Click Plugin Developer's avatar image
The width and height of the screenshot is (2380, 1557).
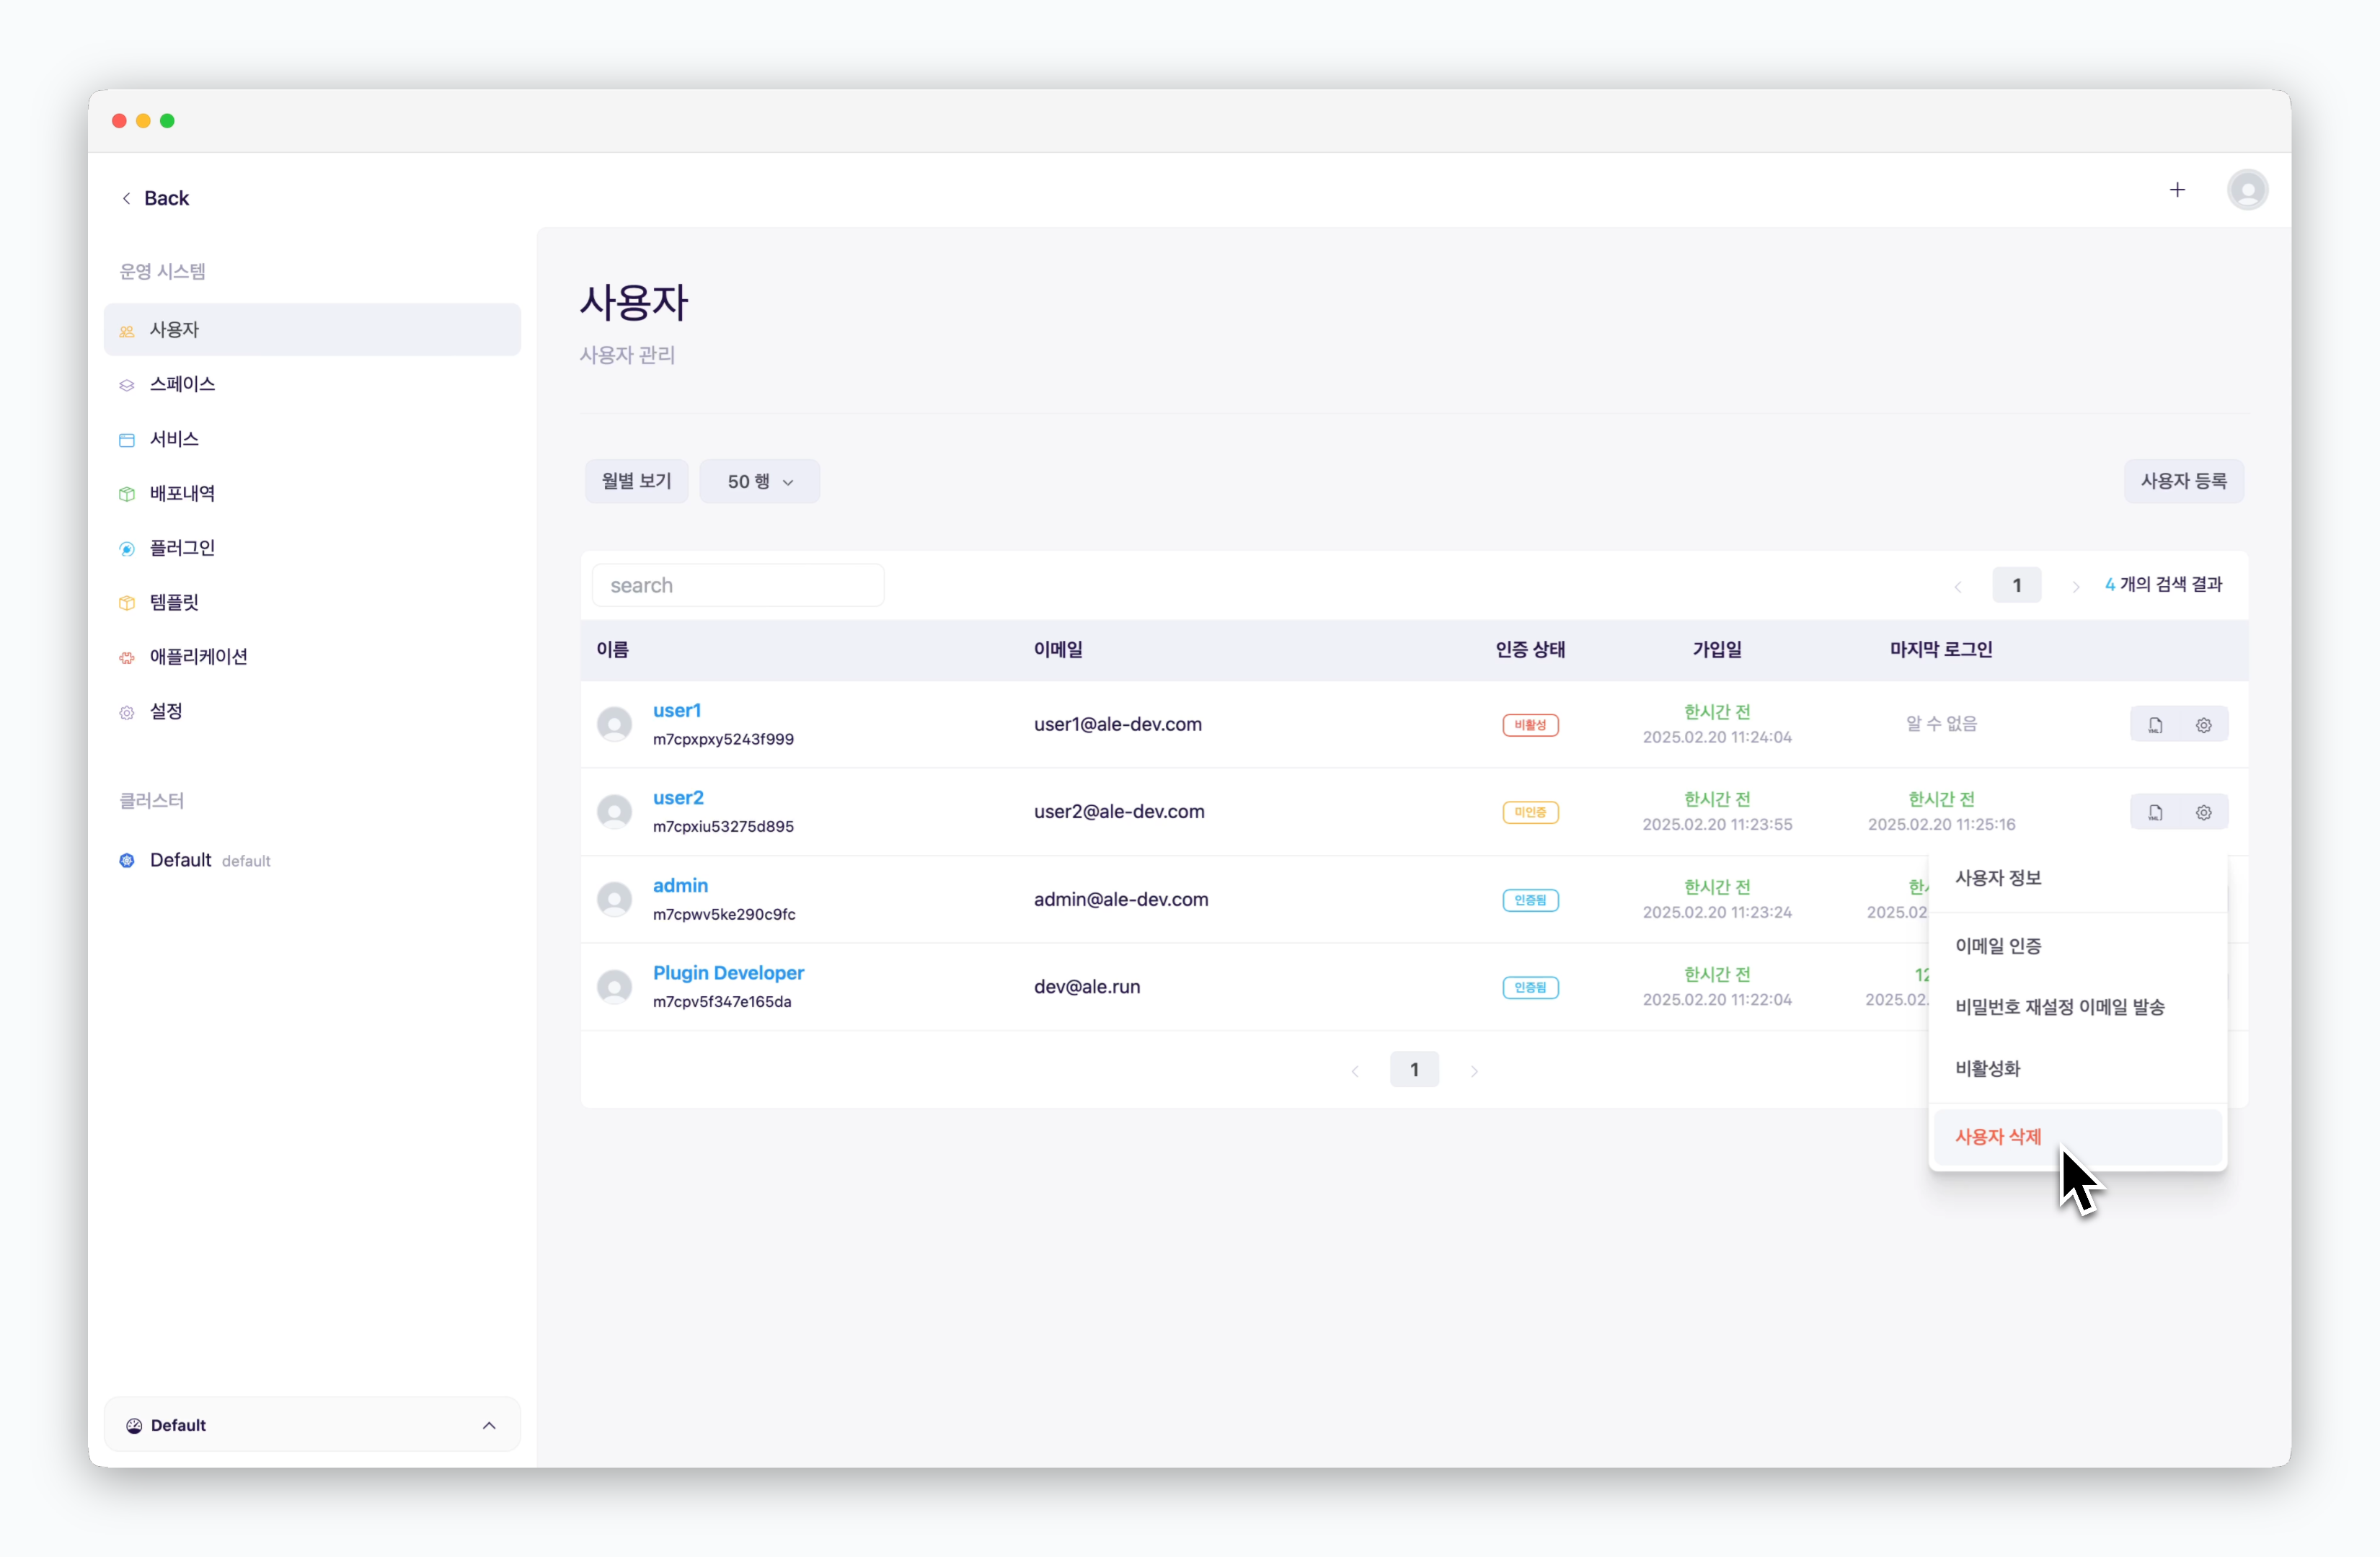coord(615,987)
